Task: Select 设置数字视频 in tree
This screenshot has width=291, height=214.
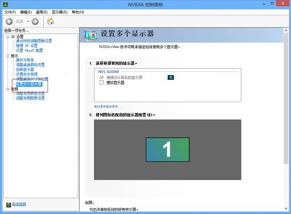Action: pyautogui.click(x=27, y=75)
